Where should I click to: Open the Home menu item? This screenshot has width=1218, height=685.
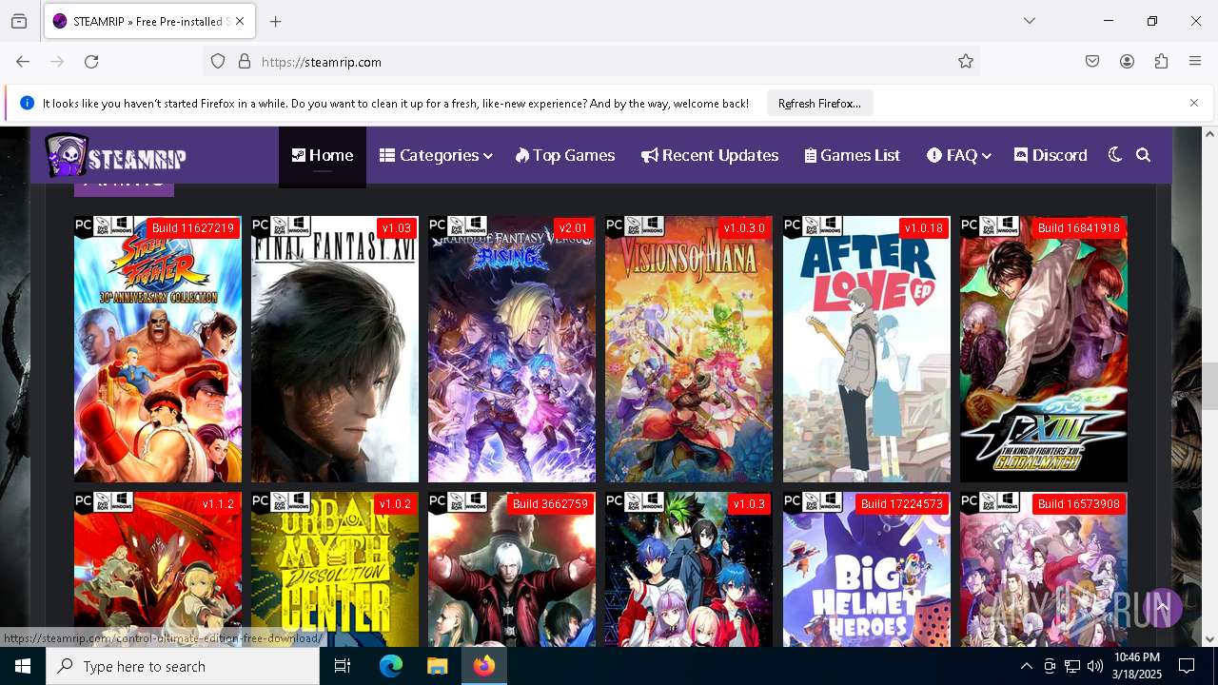(x=323, y=155)
